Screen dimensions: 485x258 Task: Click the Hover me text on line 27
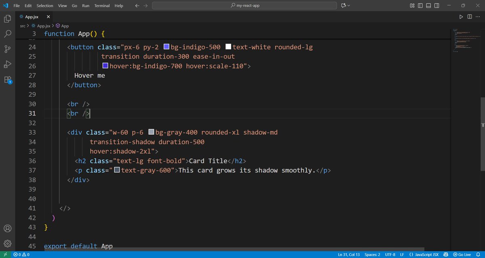tap(90, 76)
